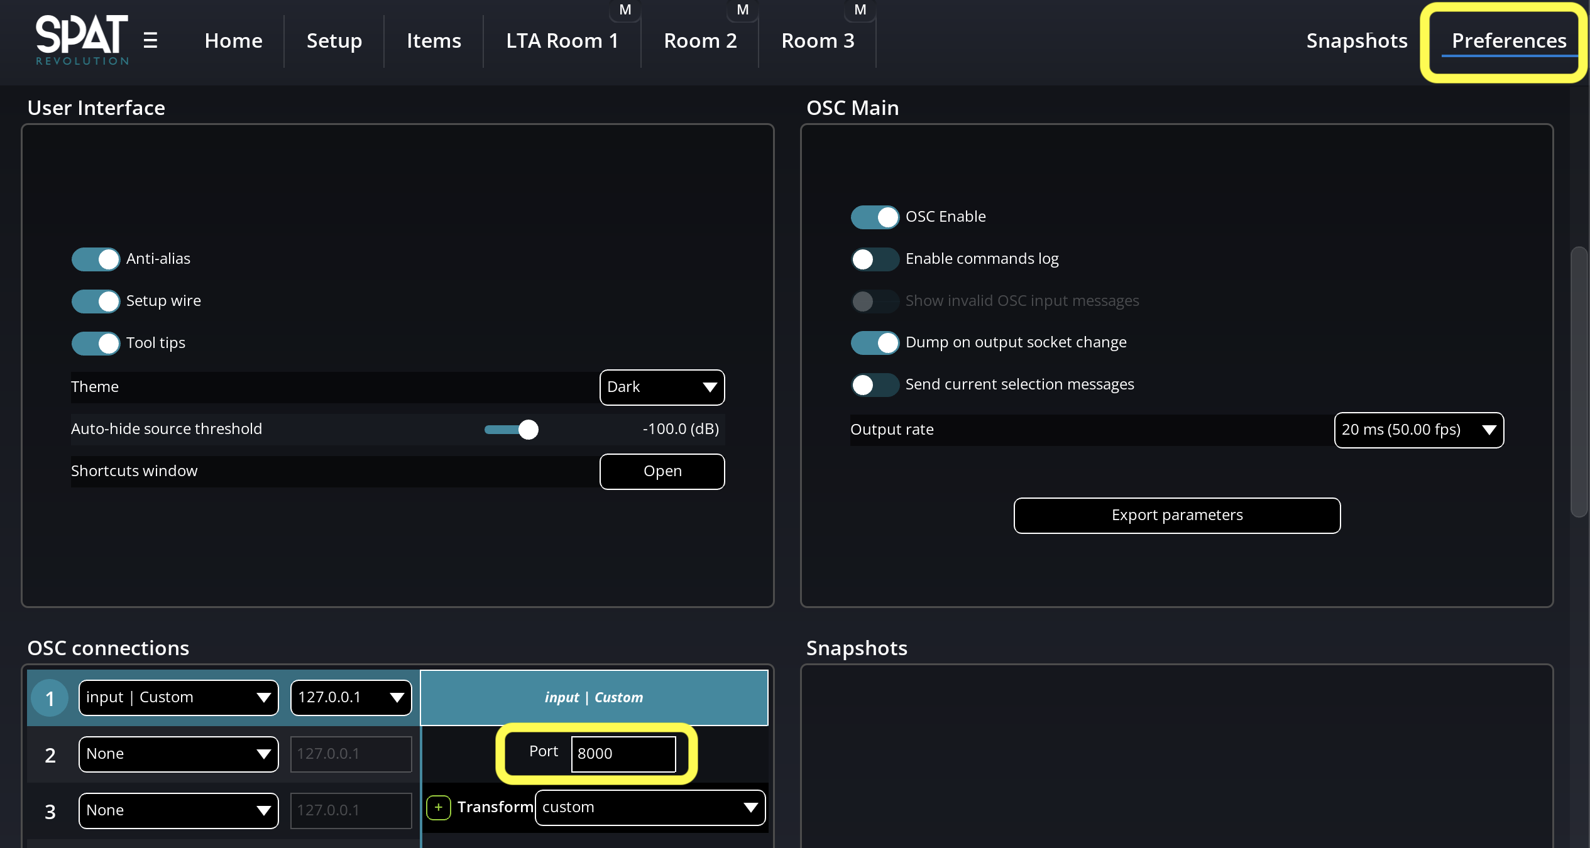Click the M badge above Room 3
This screenshot has width=1590, height=848.
pos(860,10)
